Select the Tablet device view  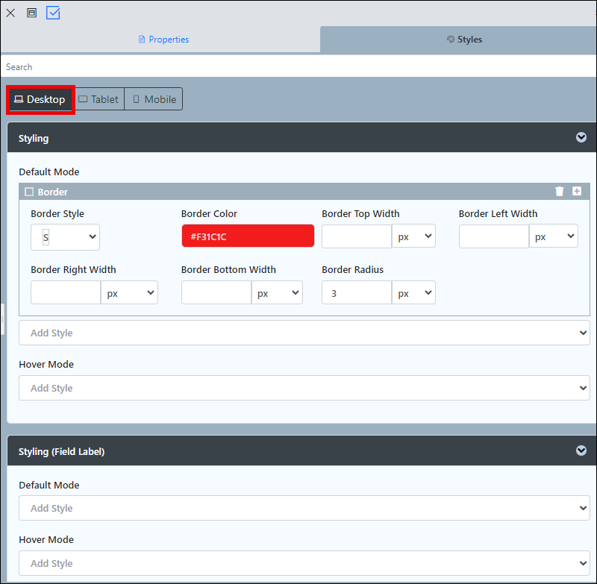[99, 99]
